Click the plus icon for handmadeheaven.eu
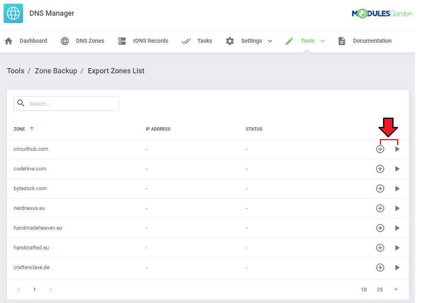This screenshot has width=433, height=303. (x=380, y=228)
